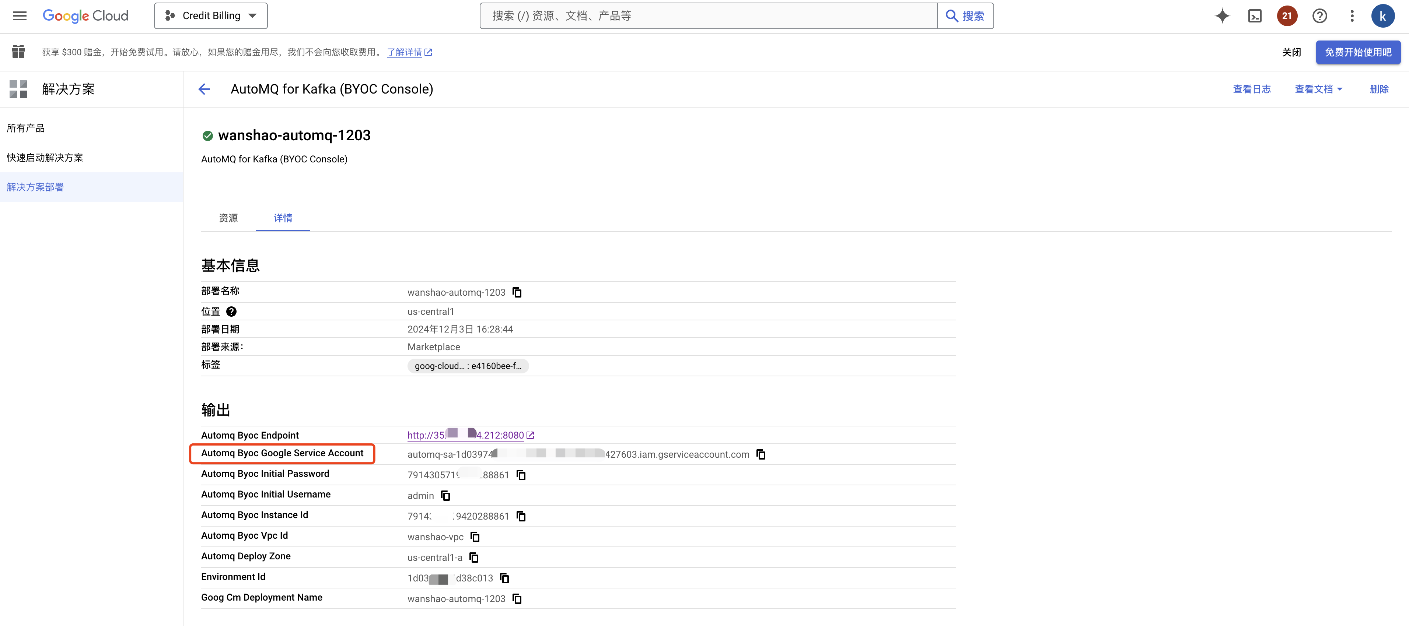
Task: Open the Automq Byoc Endpoint URL
Action: (471, 435)
